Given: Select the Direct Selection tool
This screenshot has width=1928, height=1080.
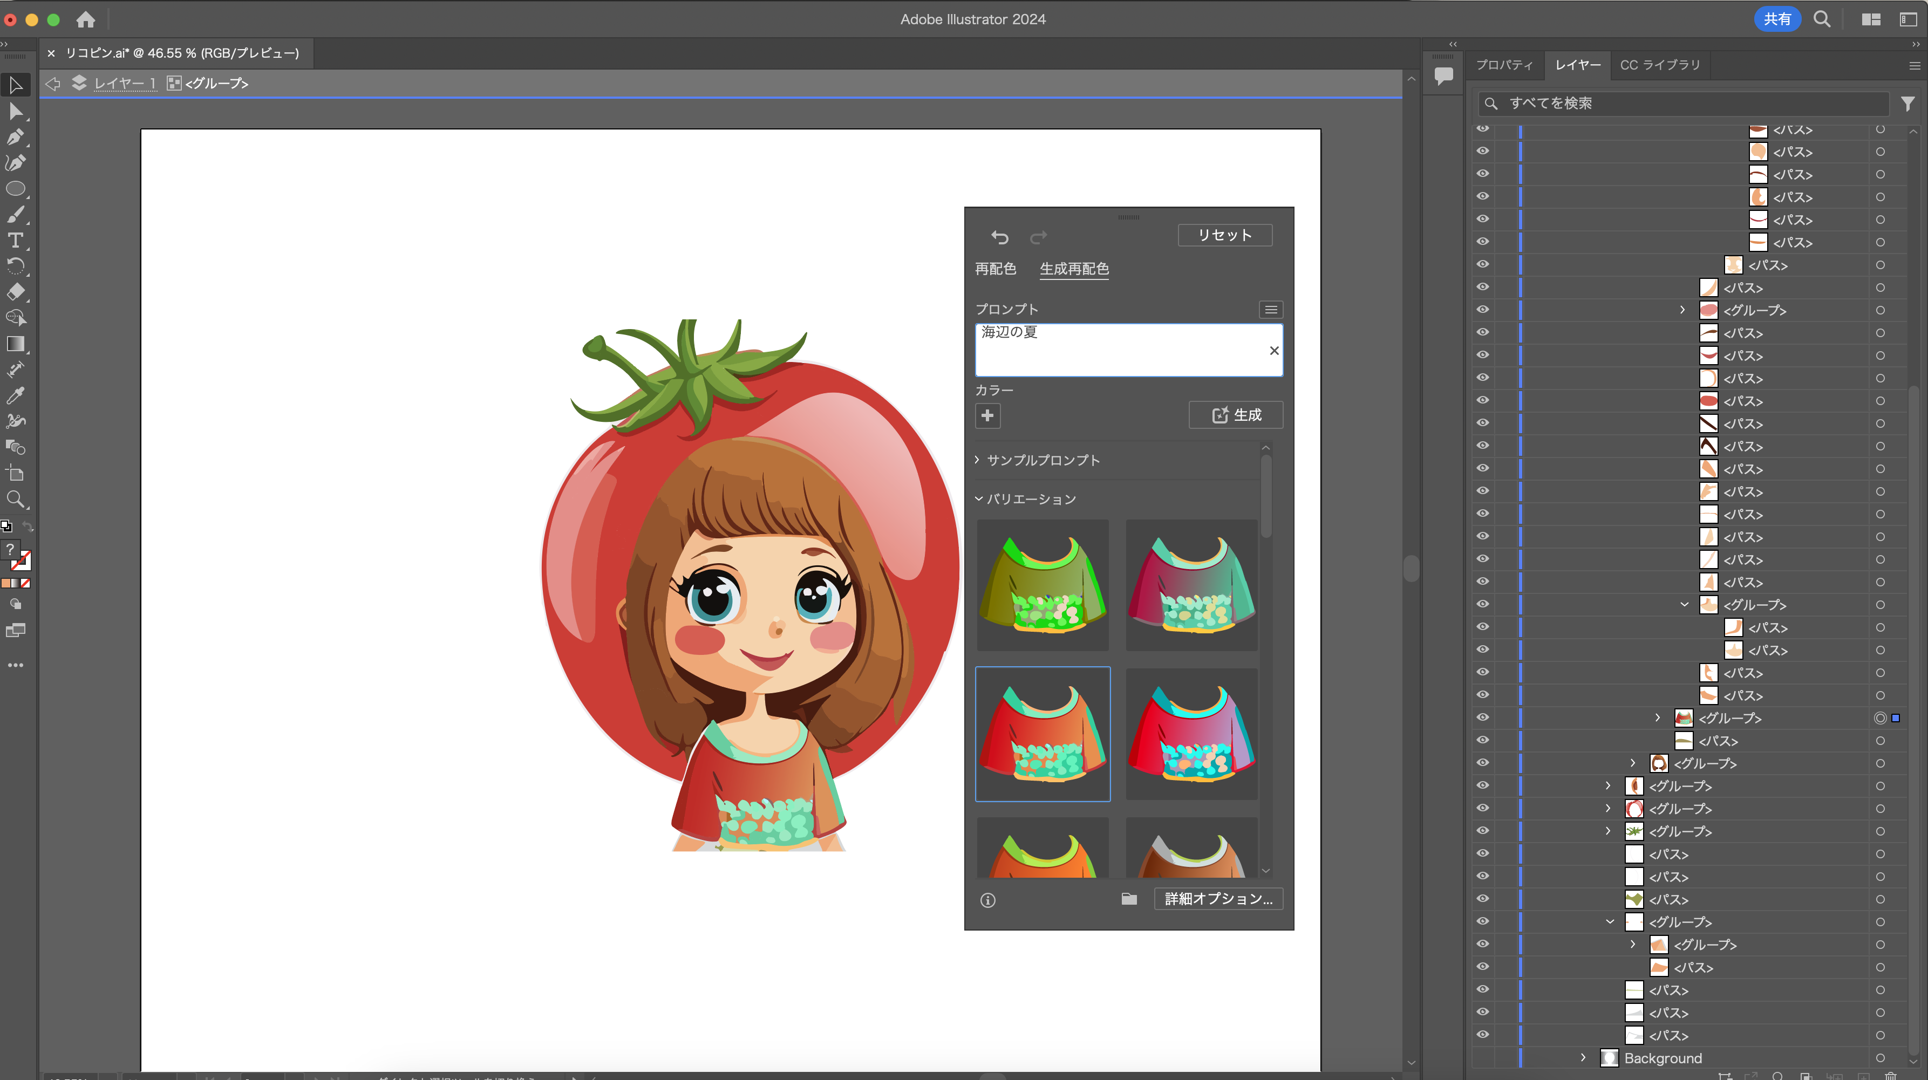Looking at the screenshot, I should click(x=16, y=112).
